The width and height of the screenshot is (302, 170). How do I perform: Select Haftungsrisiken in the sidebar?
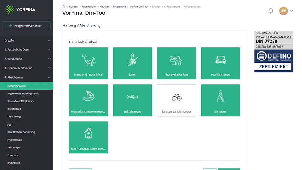26,86
